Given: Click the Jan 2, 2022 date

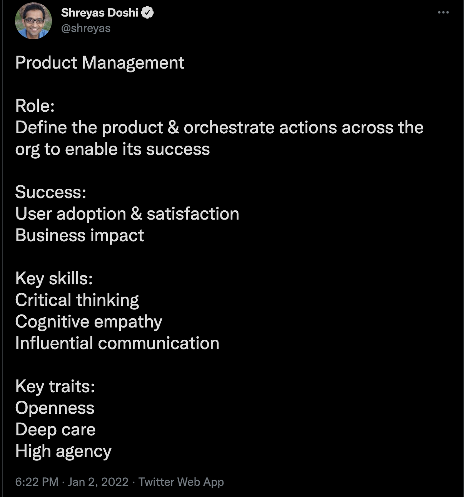Looking at the screenshot, I should pyautogui.click(x=98, y=482).
